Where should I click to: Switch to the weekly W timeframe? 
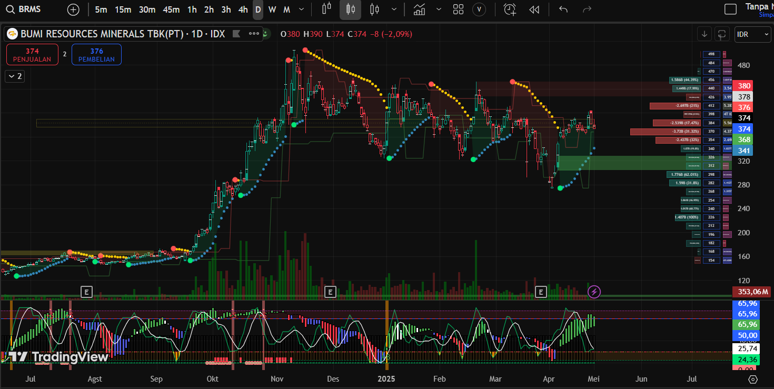point(272,9)
